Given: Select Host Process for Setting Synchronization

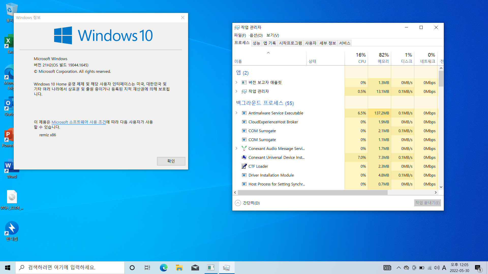Looking at the screenshot, I should pos(335,184).
